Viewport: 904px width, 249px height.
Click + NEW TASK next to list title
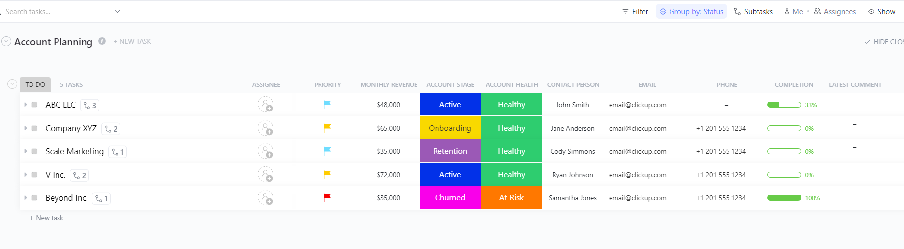[132, 41]
